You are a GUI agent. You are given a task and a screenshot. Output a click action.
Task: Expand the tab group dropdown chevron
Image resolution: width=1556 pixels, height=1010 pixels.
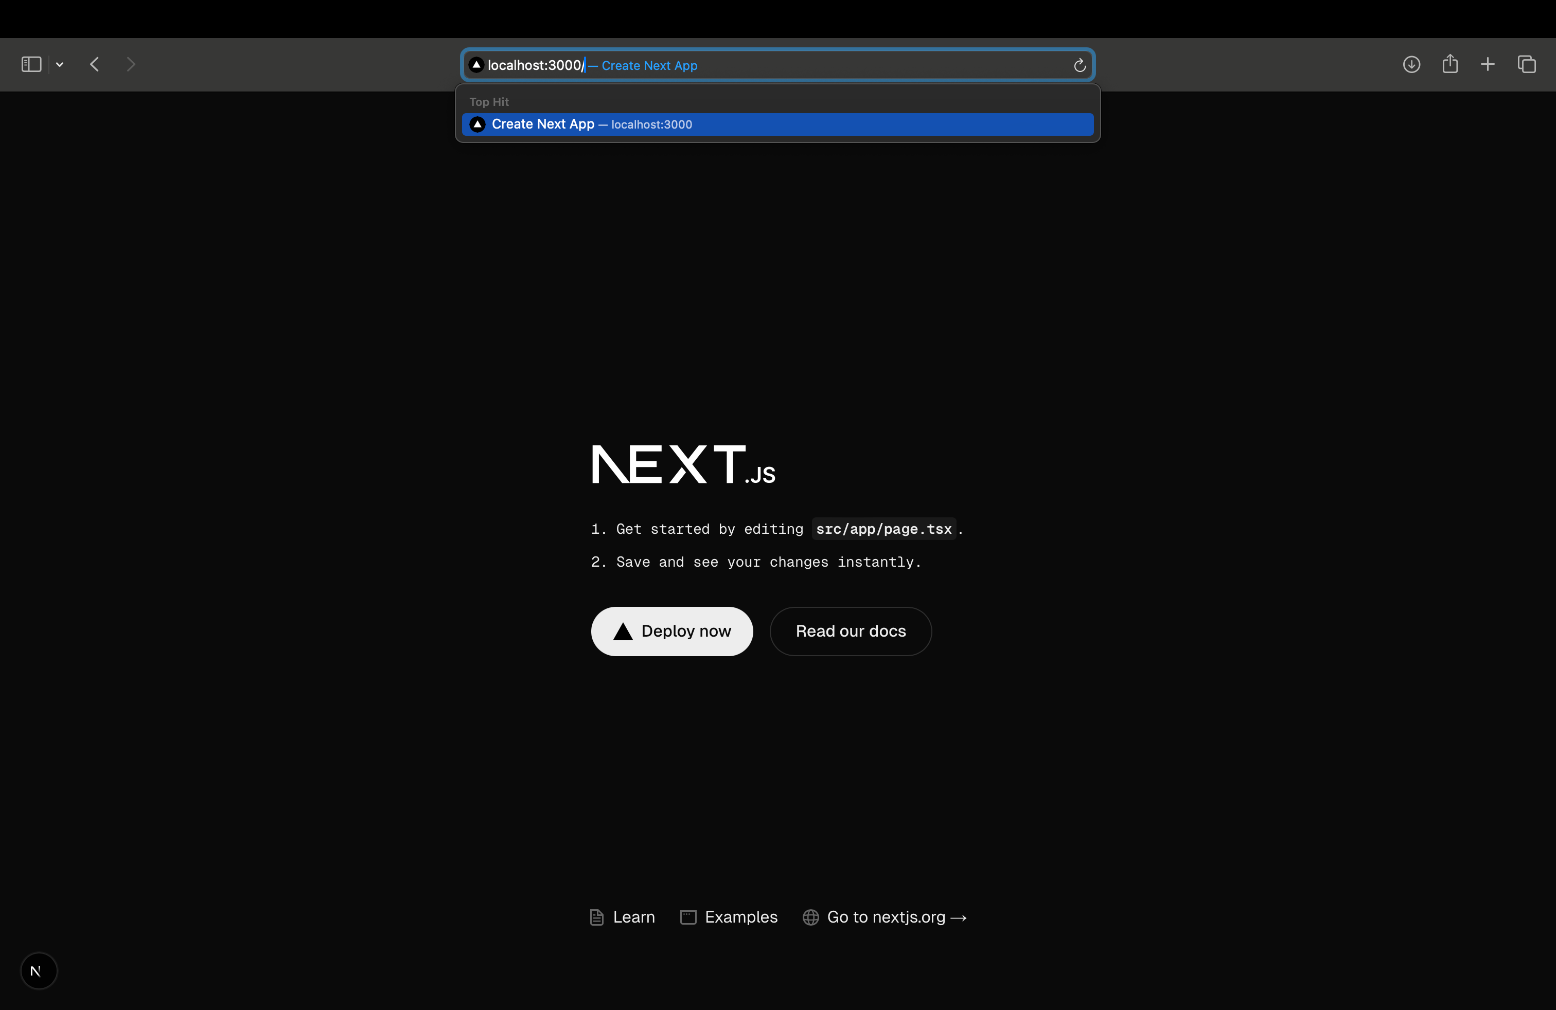60,64
